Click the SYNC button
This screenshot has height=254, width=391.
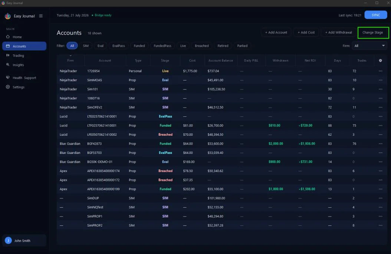pyautogui.click(x=375, y=15)
